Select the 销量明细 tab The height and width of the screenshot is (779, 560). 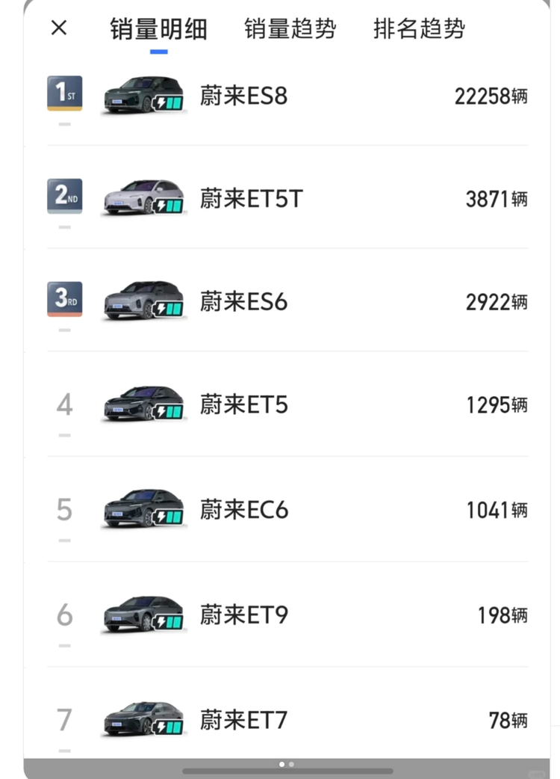point(158,29)
